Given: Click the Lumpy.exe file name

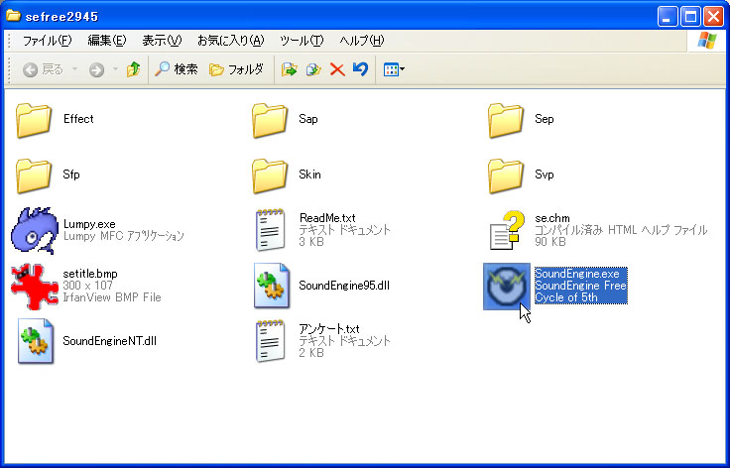Looking at the screenshot, I should pos(89,224).
